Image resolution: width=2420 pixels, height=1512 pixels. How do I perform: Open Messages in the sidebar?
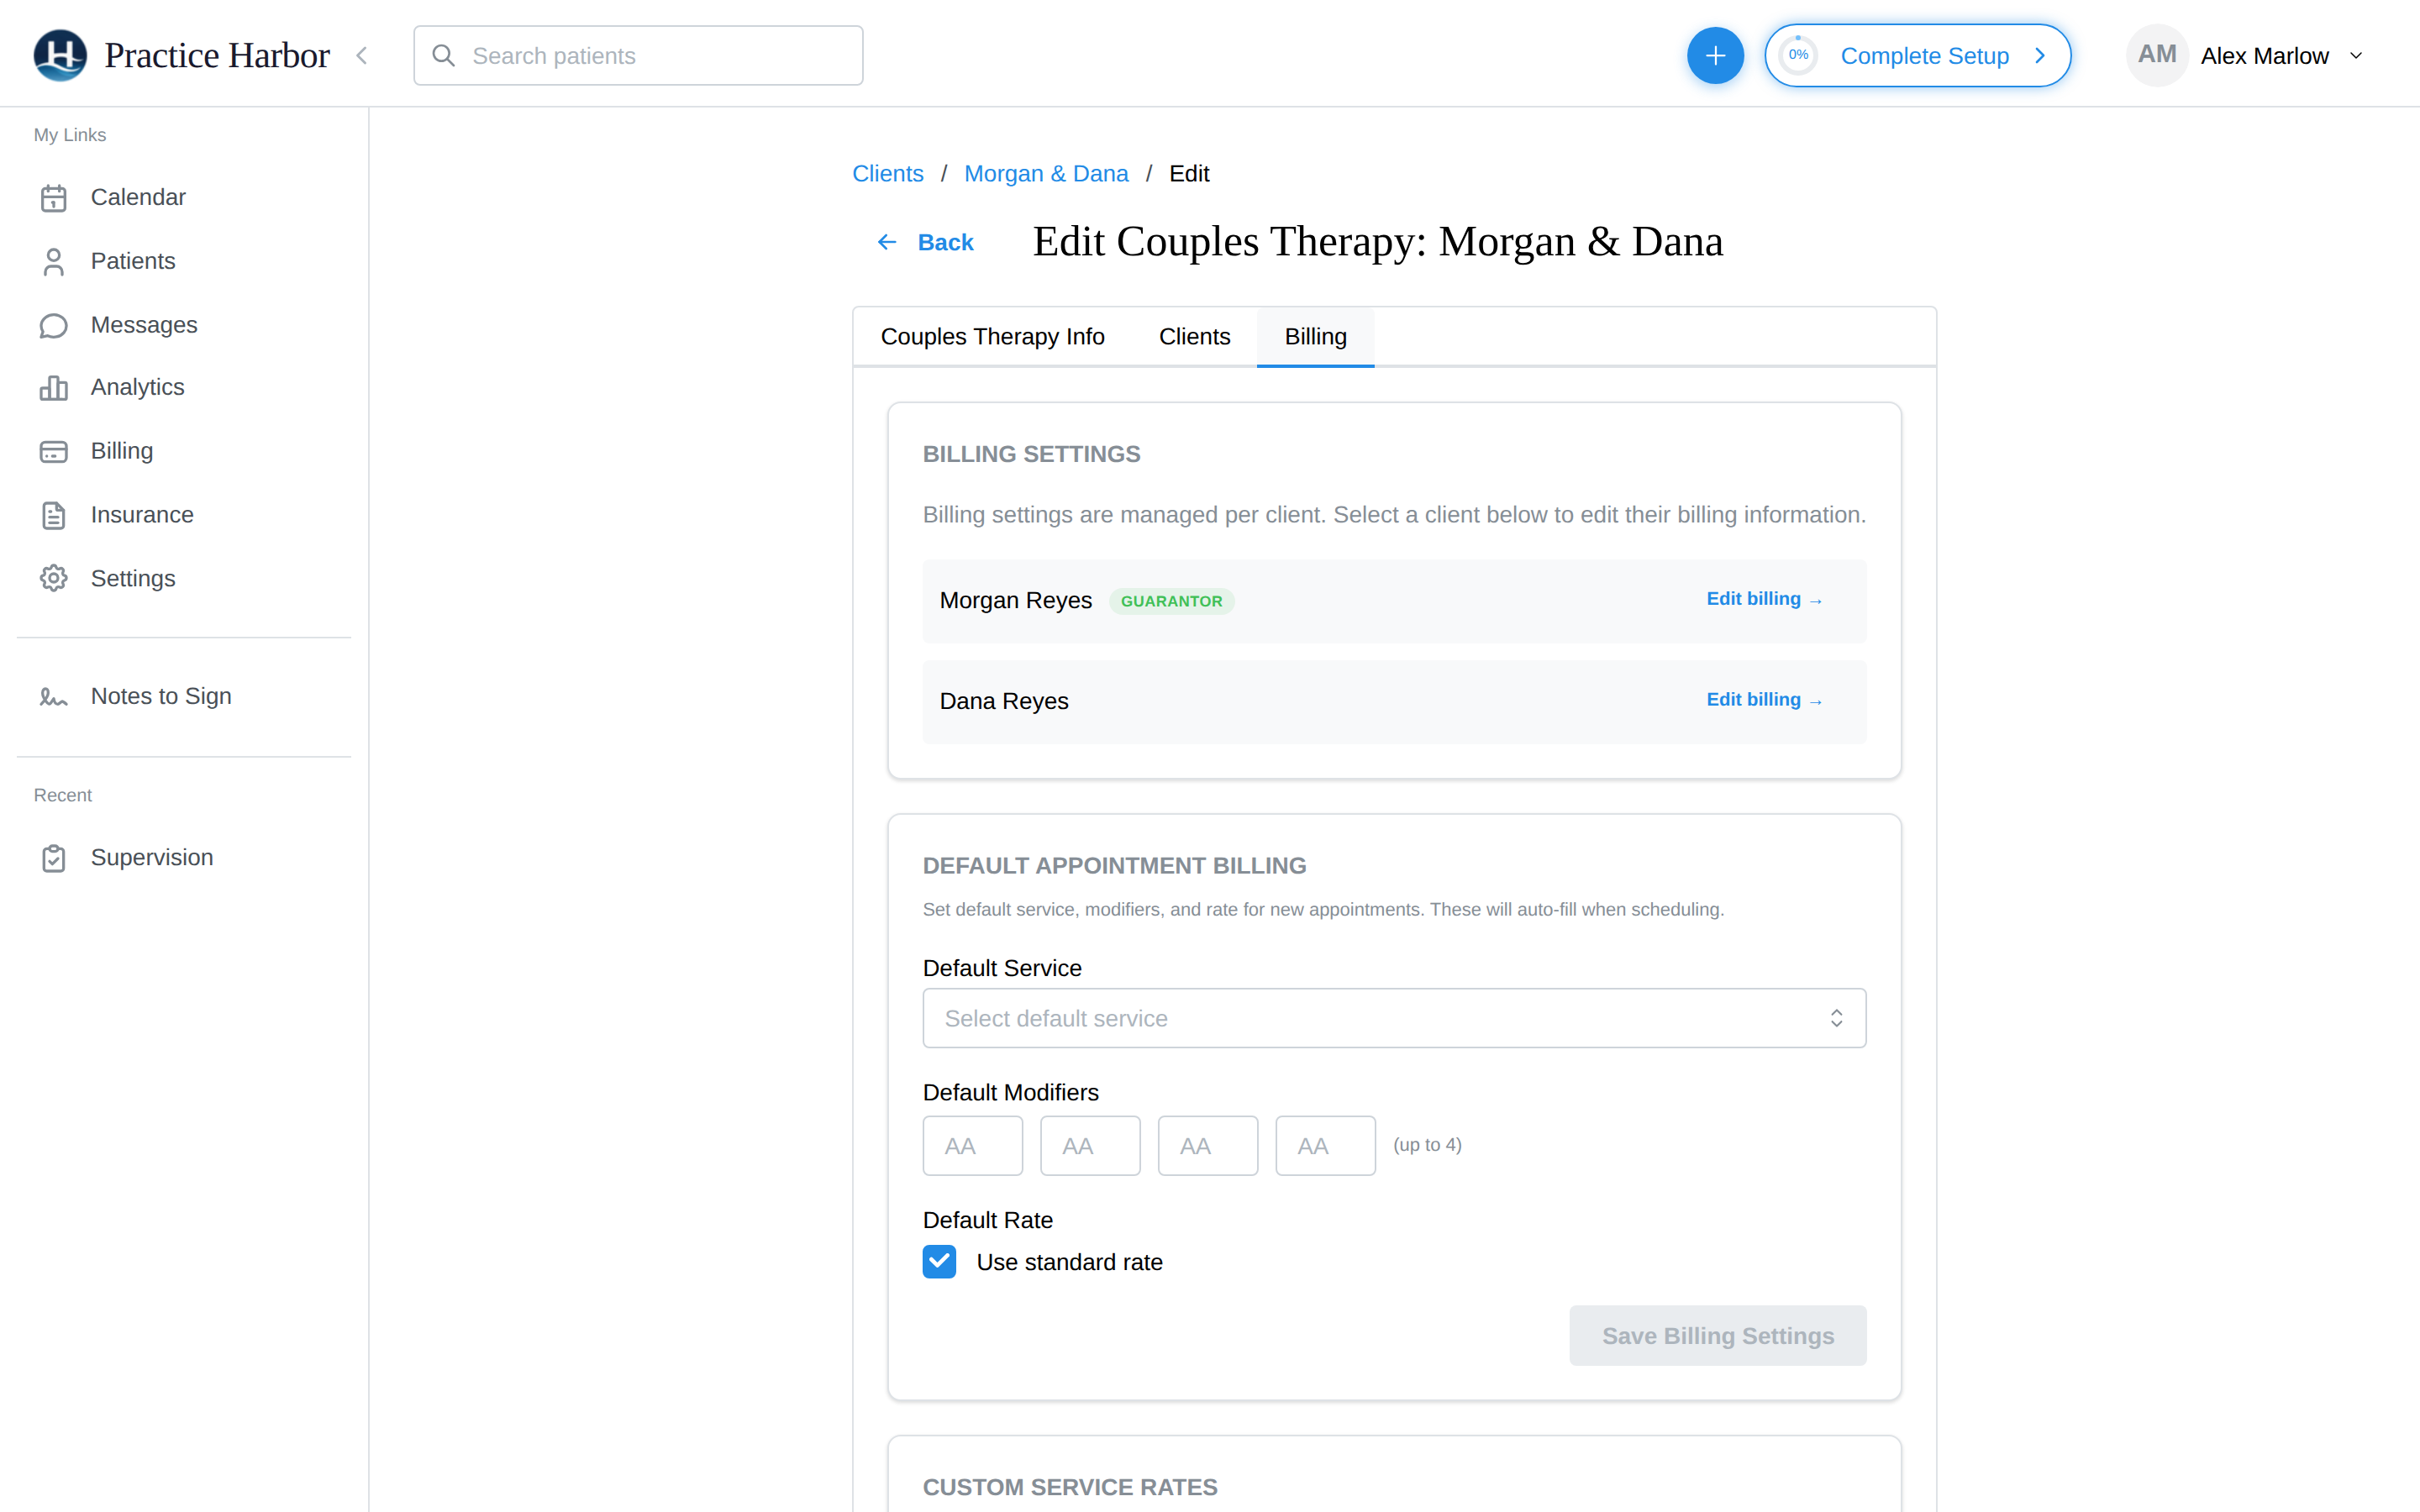(x=144, y=325)
